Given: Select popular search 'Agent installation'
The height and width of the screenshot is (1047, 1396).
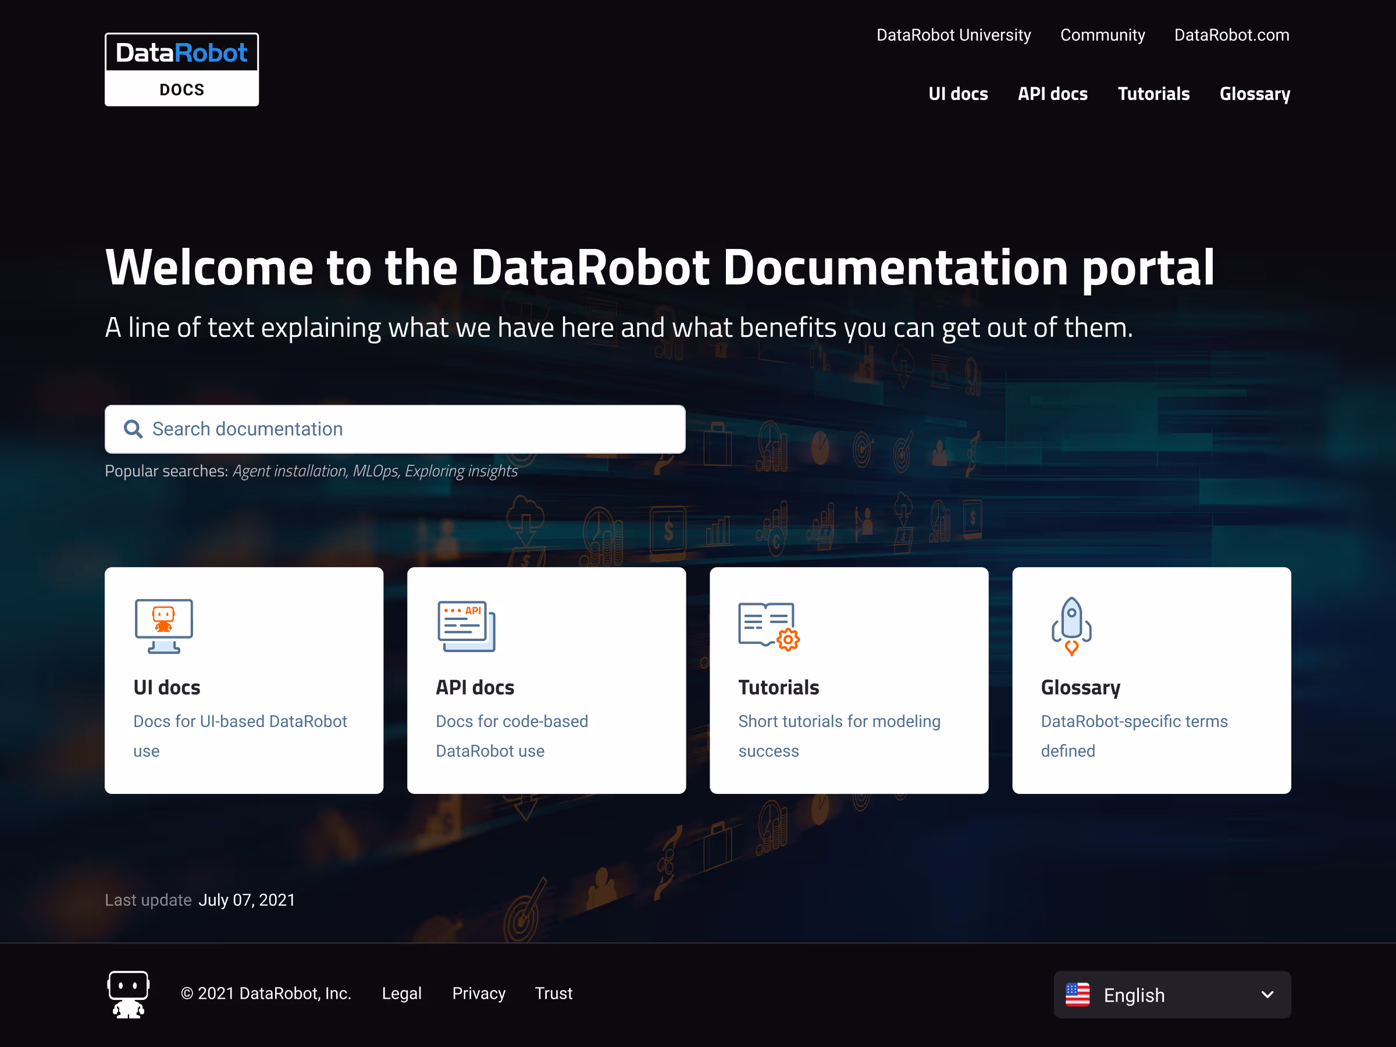Looking at the screenshot, I should click(290, 471).
